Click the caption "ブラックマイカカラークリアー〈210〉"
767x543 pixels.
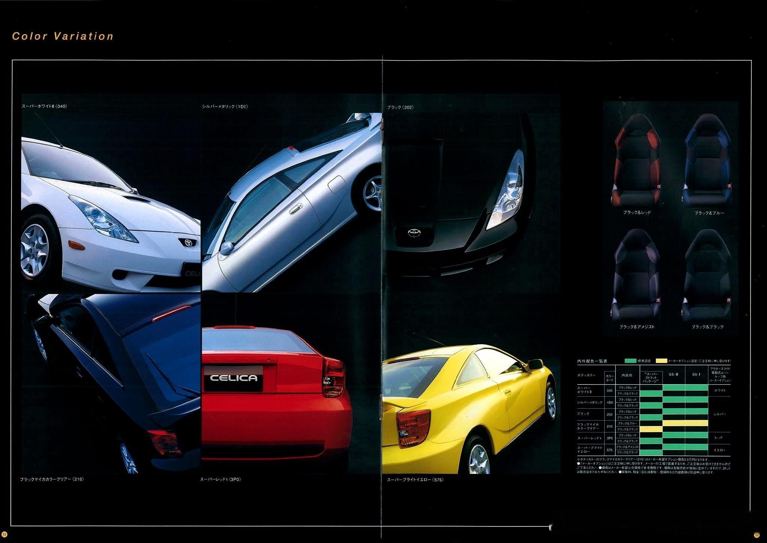51,479
